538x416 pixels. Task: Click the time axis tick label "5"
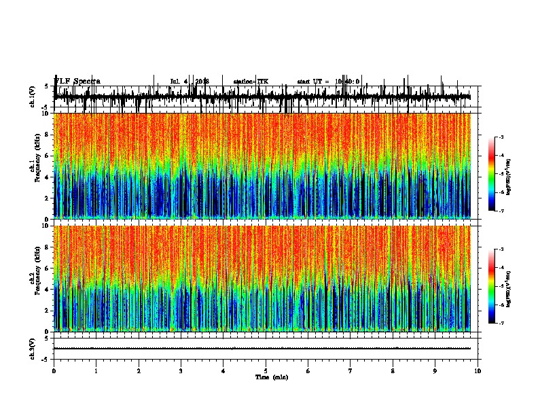[266, 370]
